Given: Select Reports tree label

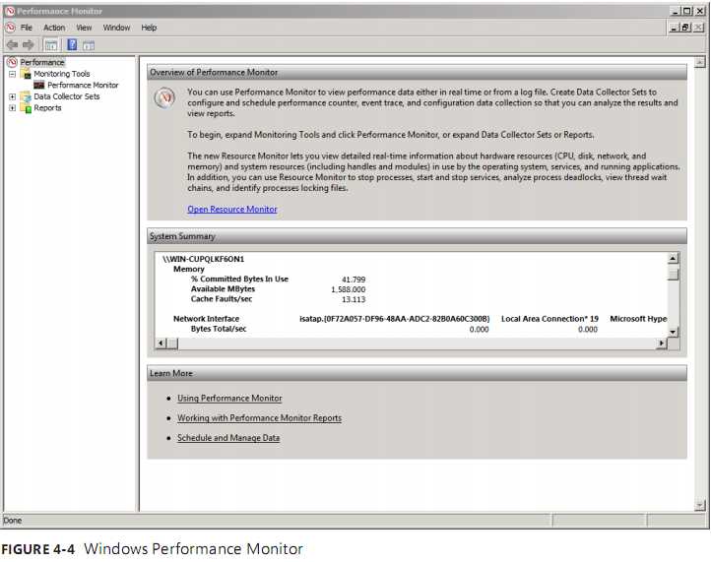Looking at the screenshot, I should (47, 108).
